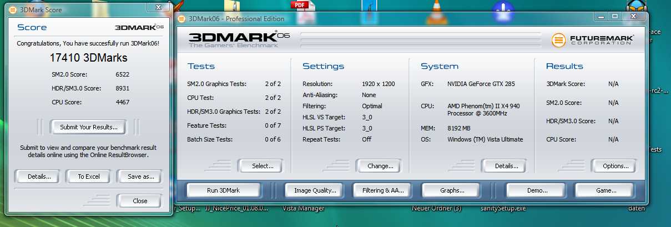The image size is (671, 227).
Task: Close the 3DMark06 Professional Edition window
Action: [633, 17]
